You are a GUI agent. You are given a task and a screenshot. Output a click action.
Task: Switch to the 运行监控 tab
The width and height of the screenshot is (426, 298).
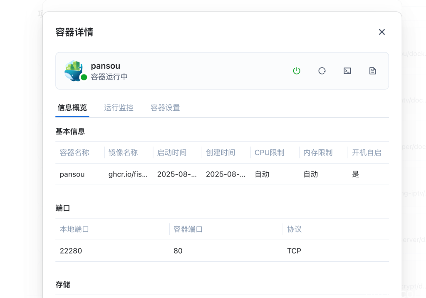tap(119, 108)
